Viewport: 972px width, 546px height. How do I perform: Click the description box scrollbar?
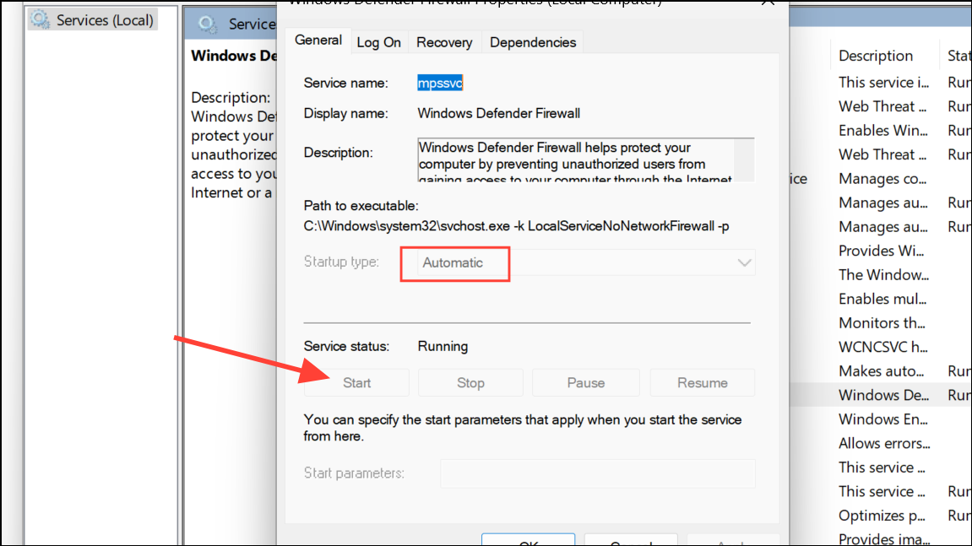744,159
